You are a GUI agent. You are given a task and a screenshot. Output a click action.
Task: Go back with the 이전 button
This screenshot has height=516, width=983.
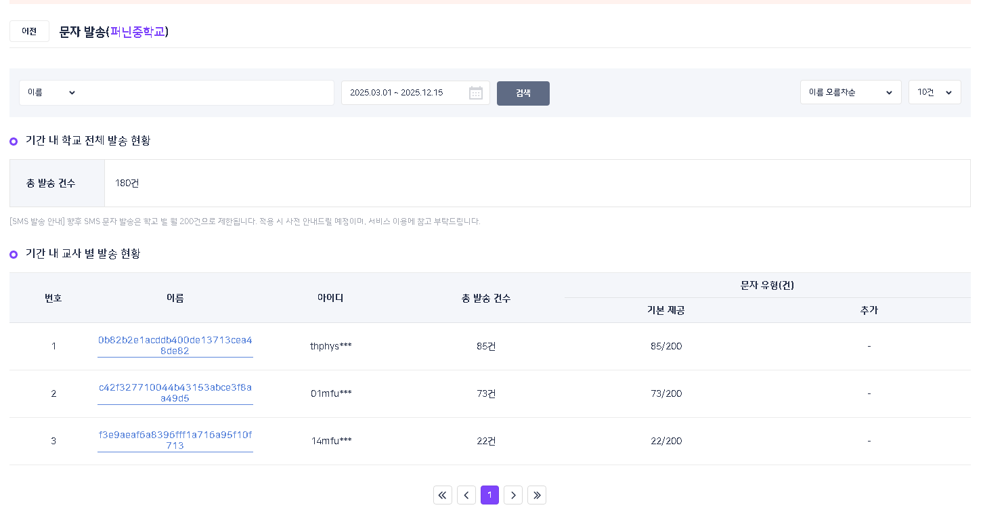(29, 31)
